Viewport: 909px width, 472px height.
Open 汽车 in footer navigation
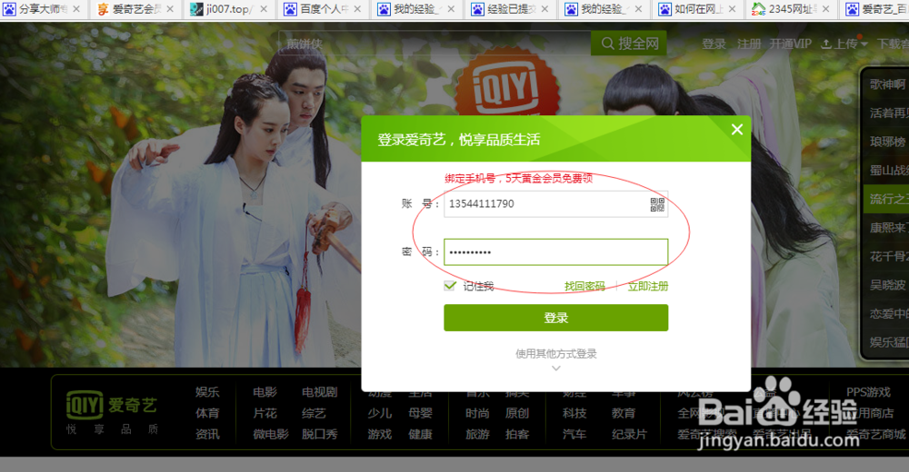coord(574,434)
